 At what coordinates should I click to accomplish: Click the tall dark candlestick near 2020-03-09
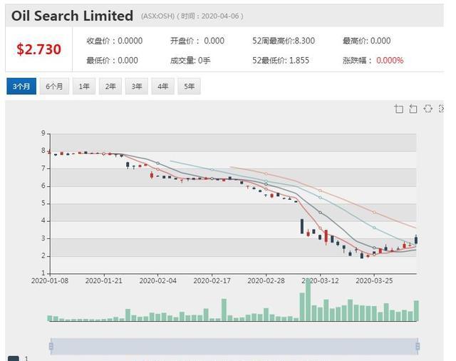click(302, 226)
